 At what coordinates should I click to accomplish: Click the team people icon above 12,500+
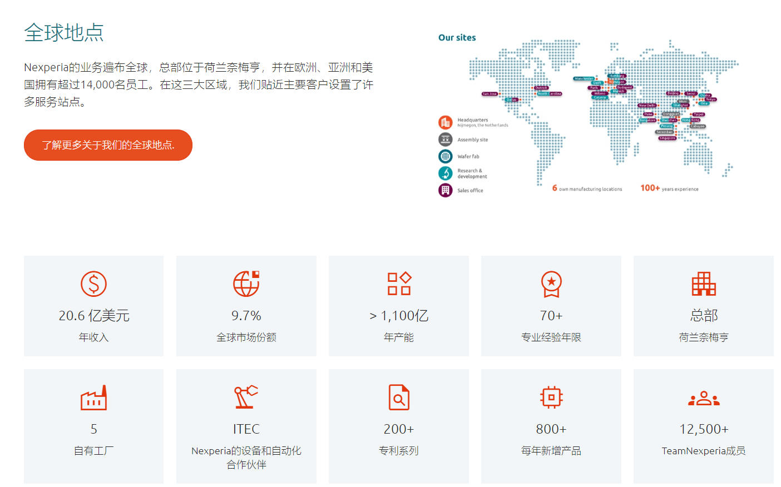pos(703,397)
